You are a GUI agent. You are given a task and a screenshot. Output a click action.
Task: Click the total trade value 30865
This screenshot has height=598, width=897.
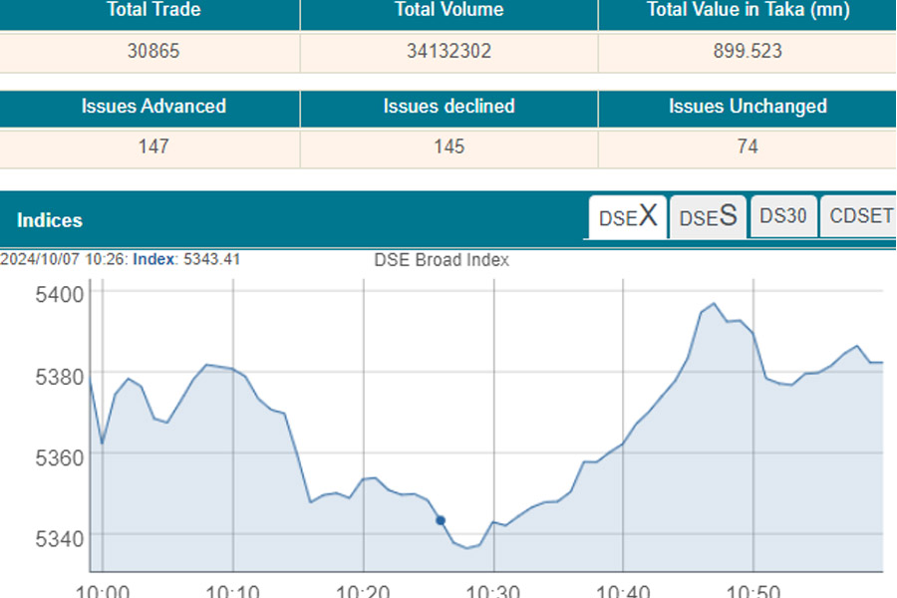click(x=153, y=51)
